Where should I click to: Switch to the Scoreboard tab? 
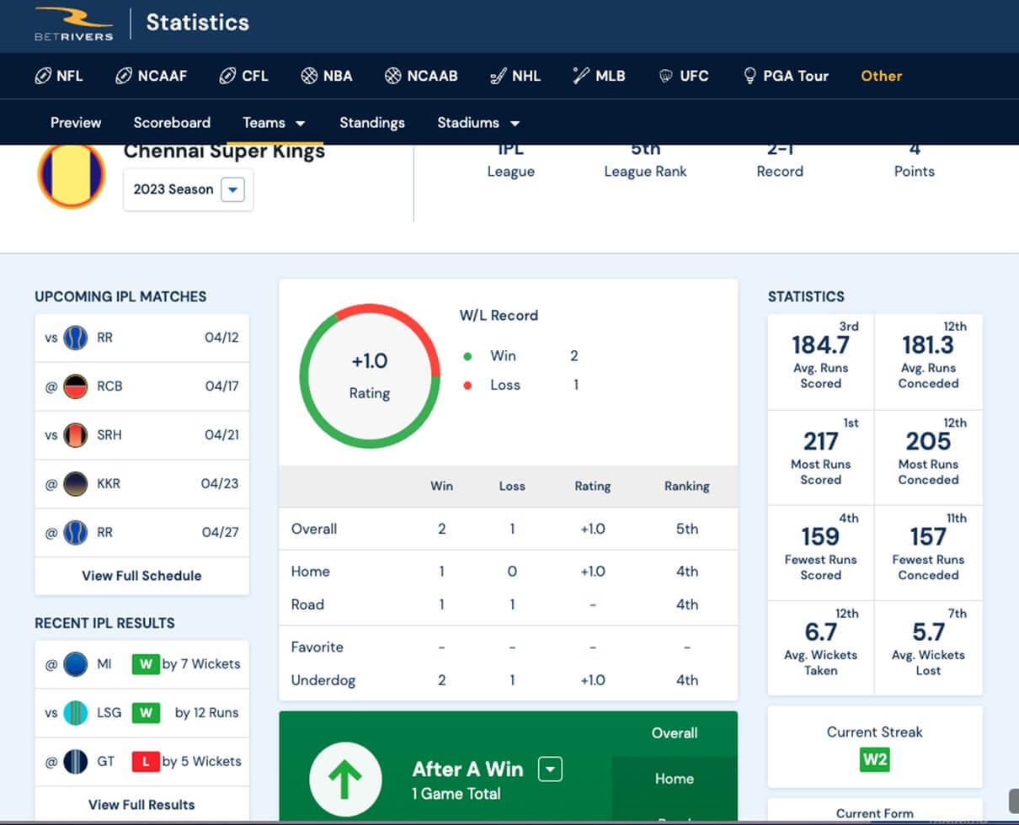coord(172,122)
